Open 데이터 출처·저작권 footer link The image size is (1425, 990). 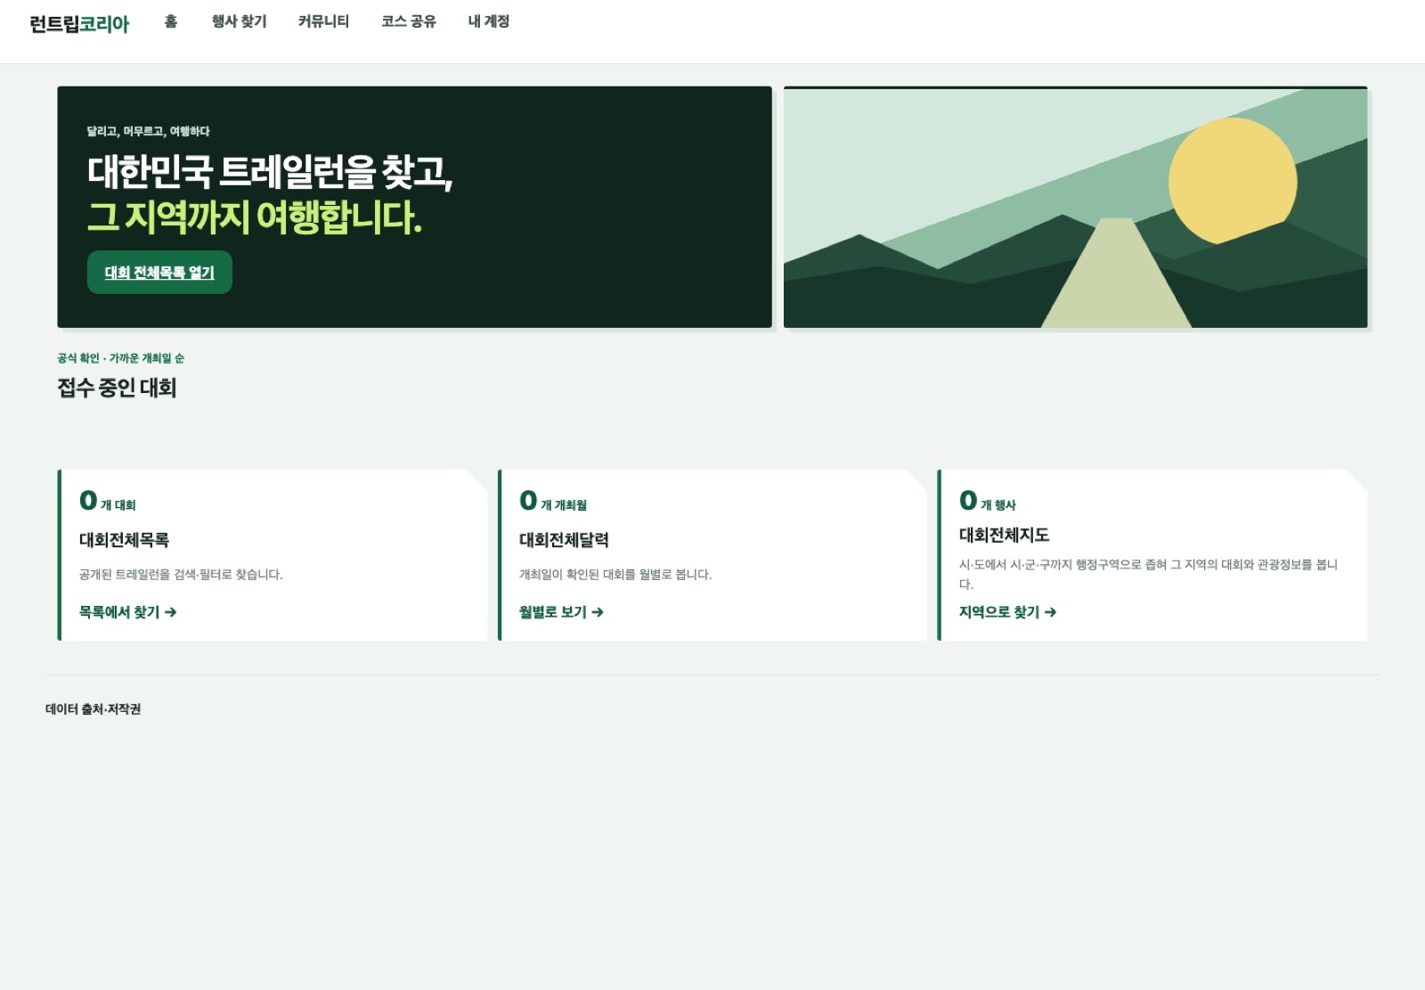click(93, 709)
